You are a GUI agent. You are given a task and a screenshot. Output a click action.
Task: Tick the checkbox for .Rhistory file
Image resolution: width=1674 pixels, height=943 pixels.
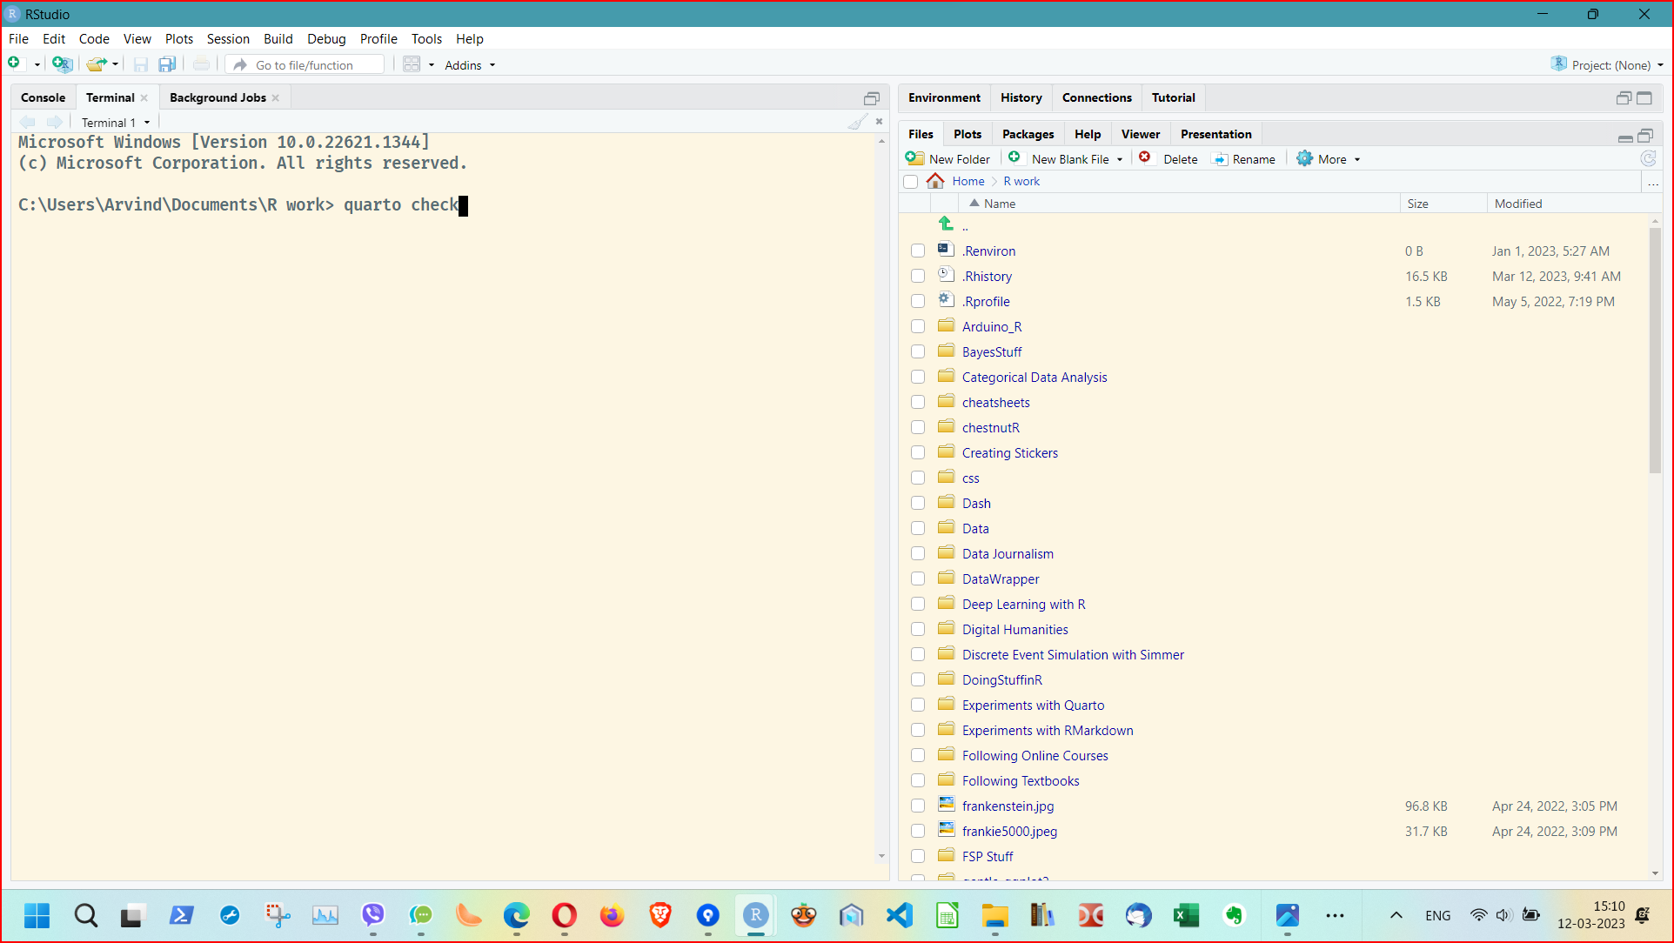(x=918, y=276)
